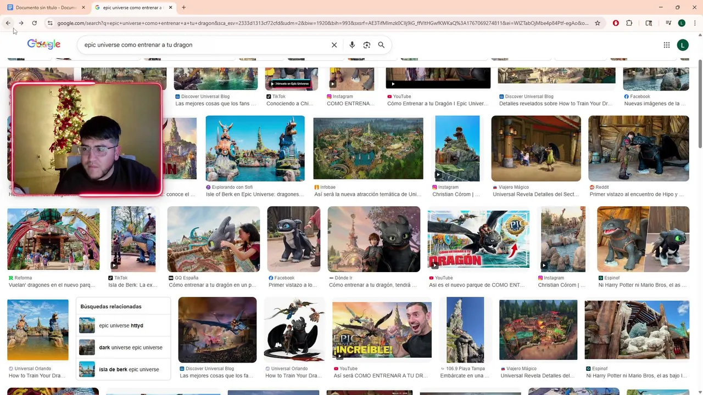The image size is (703, 395).
Task: Open Reddit Primer vistazo Hipo thumbnail
Action: 639,148
